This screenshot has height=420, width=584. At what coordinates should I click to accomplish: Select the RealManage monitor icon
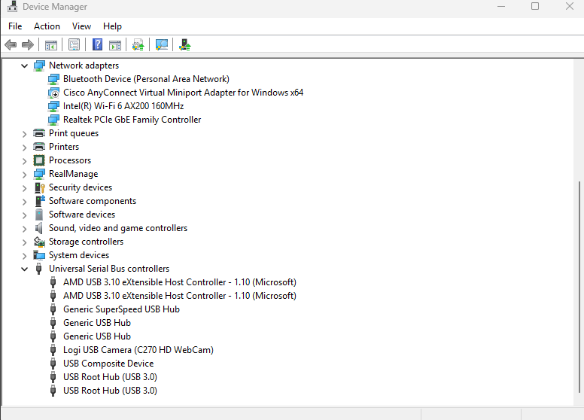click(x=39, y=174)
